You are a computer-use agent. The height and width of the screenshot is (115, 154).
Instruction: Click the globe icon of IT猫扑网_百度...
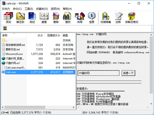click(3, 59)
